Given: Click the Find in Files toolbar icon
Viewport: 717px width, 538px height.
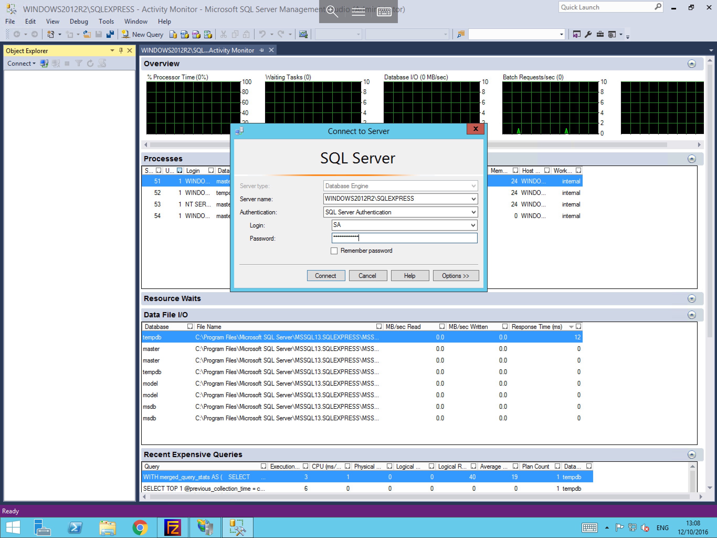Looking at the screenshot, I should coord(461,34).
